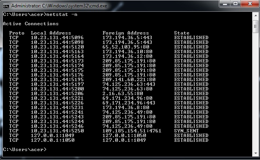Click foreign address 65.52.103.95:80
260x160 pixels.
[126, 47]
